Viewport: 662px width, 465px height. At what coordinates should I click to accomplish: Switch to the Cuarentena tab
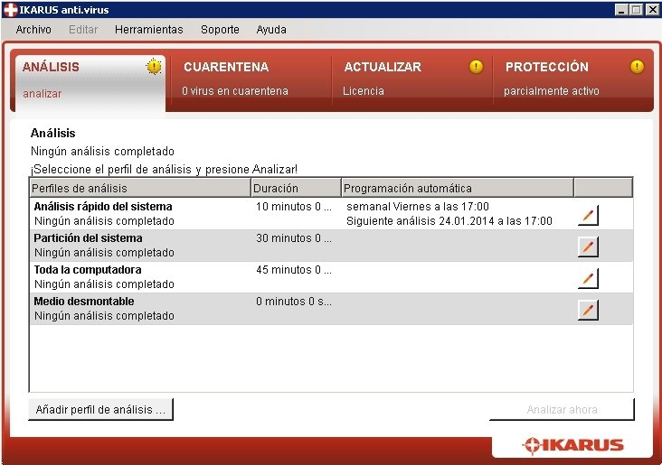pyautogui.click(x=251, y=79)
